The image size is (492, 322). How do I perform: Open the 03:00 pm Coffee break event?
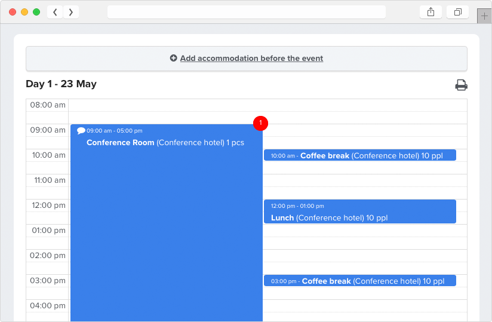(x=360, y=281)
